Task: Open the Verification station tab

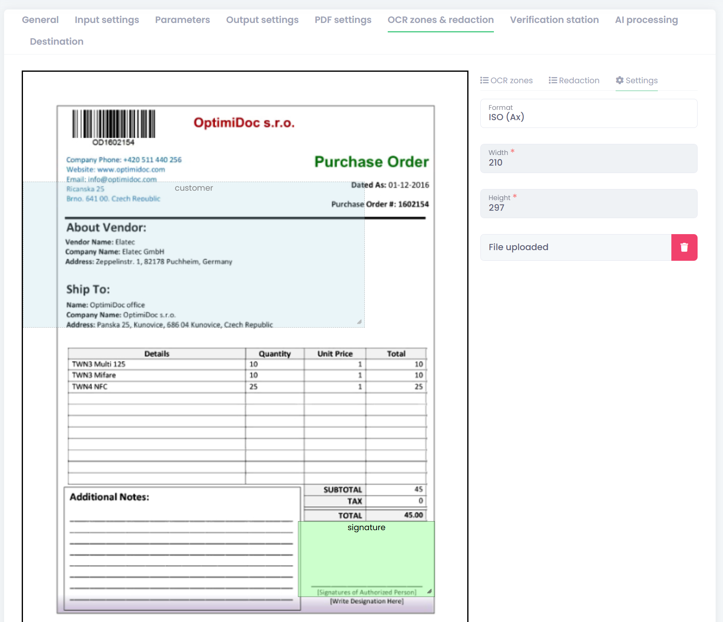Action: [554, 20]
